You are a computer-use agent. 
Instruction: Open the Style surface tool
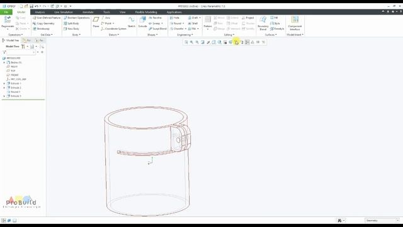(275, 23)
